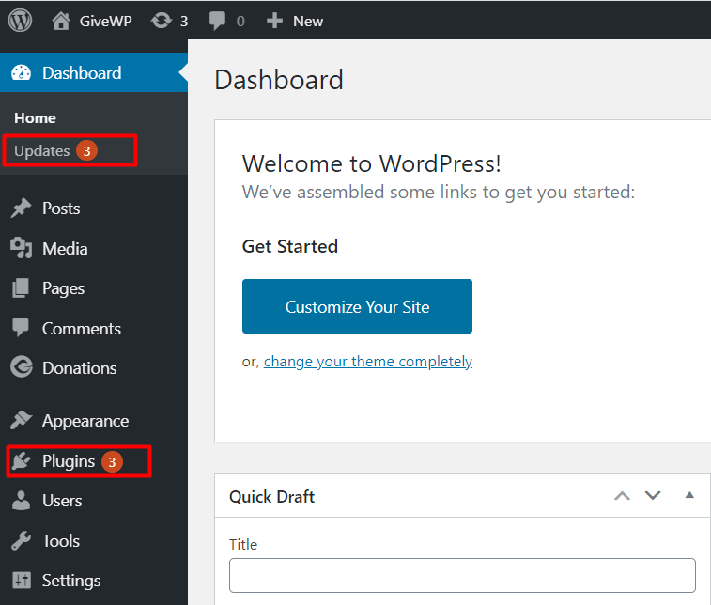Open the GiveWP site home icon
Image resolution: width=711 pixels, height=605 pixels.
coord(60,21)
